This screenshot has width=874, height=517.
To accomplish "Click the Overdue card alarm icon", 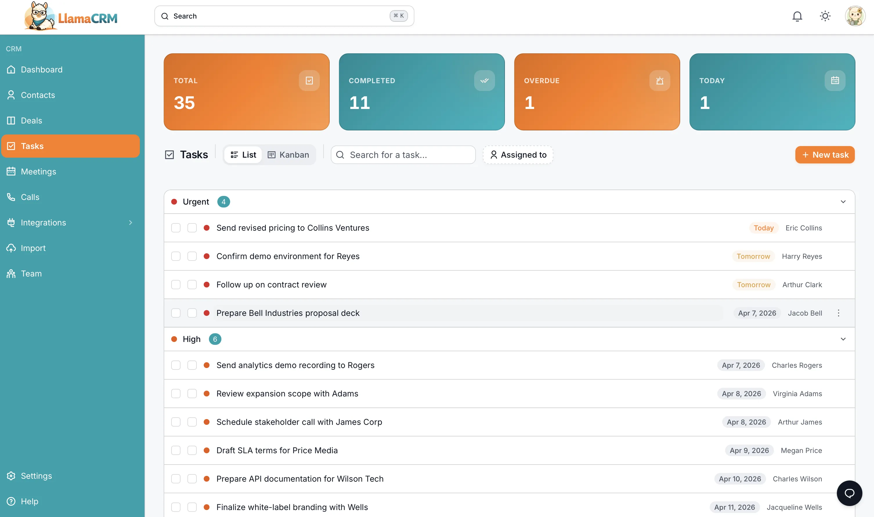I will [659, 81].
